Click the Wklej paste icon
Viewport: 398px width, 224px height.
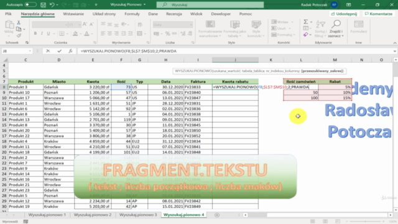[x=9, y=24]
